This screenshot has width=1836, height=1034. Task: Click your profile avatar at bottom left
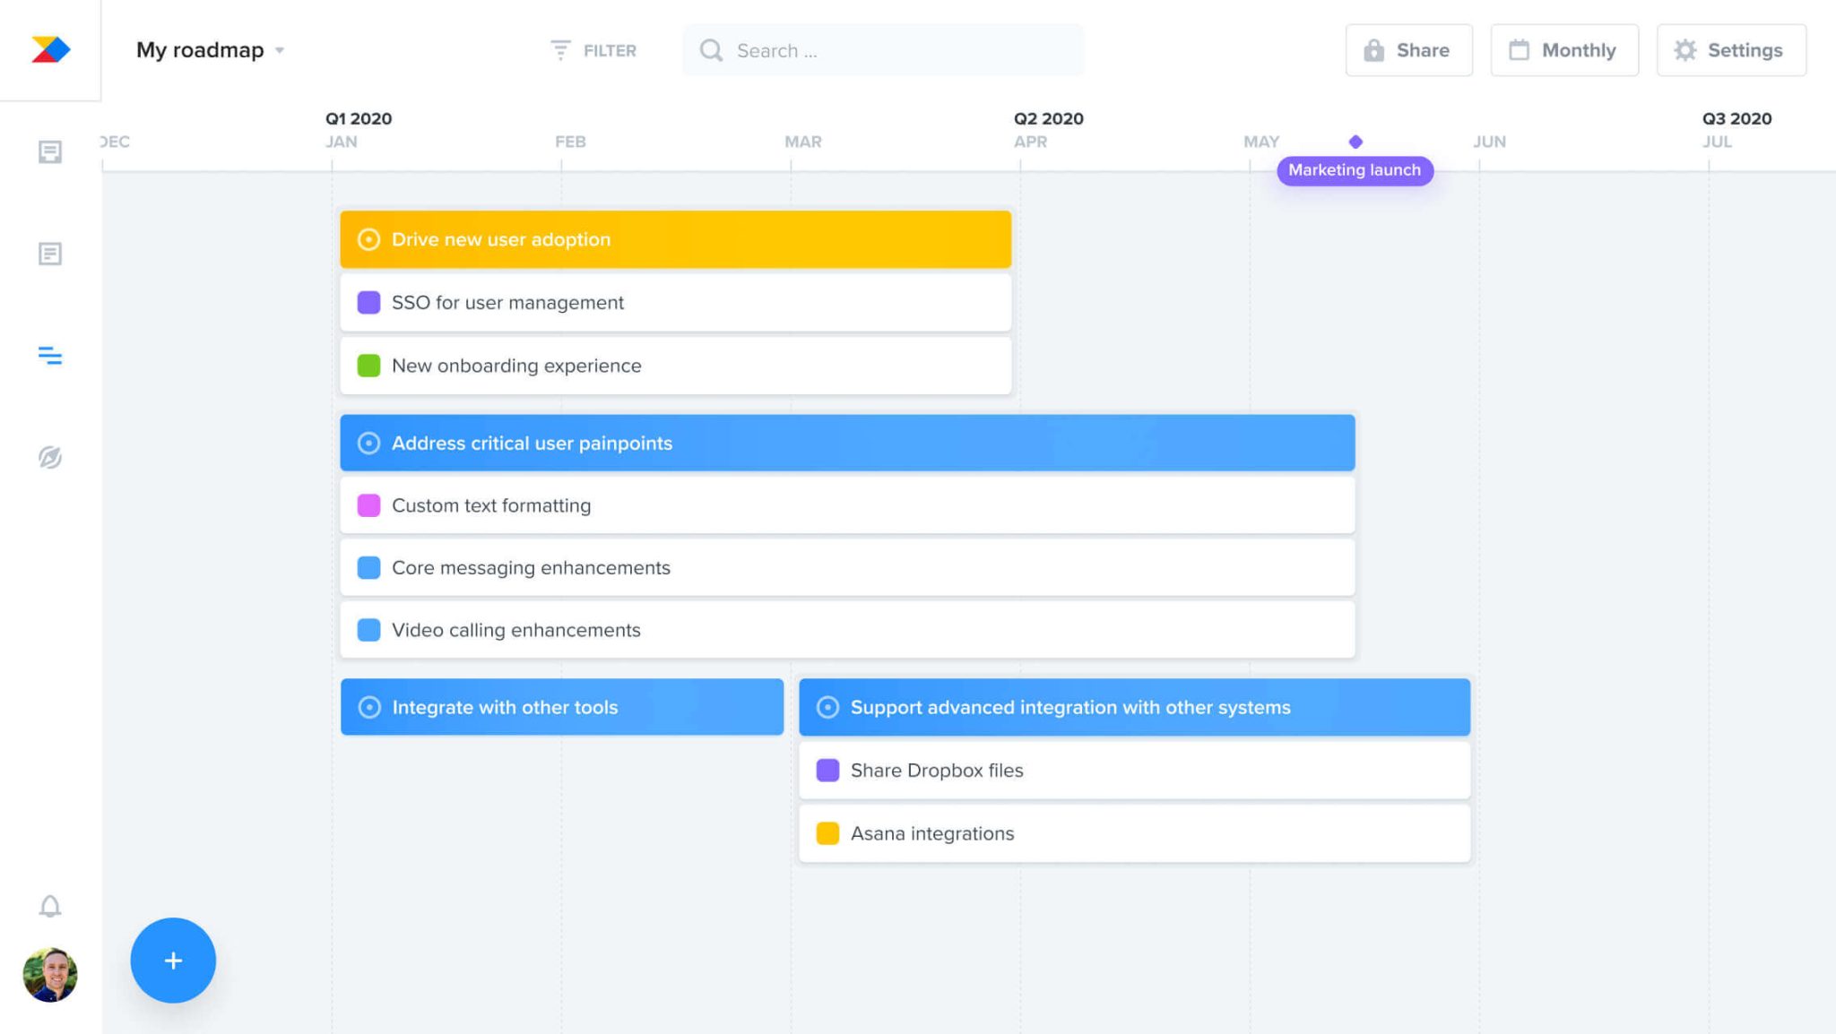coord(50,974)
